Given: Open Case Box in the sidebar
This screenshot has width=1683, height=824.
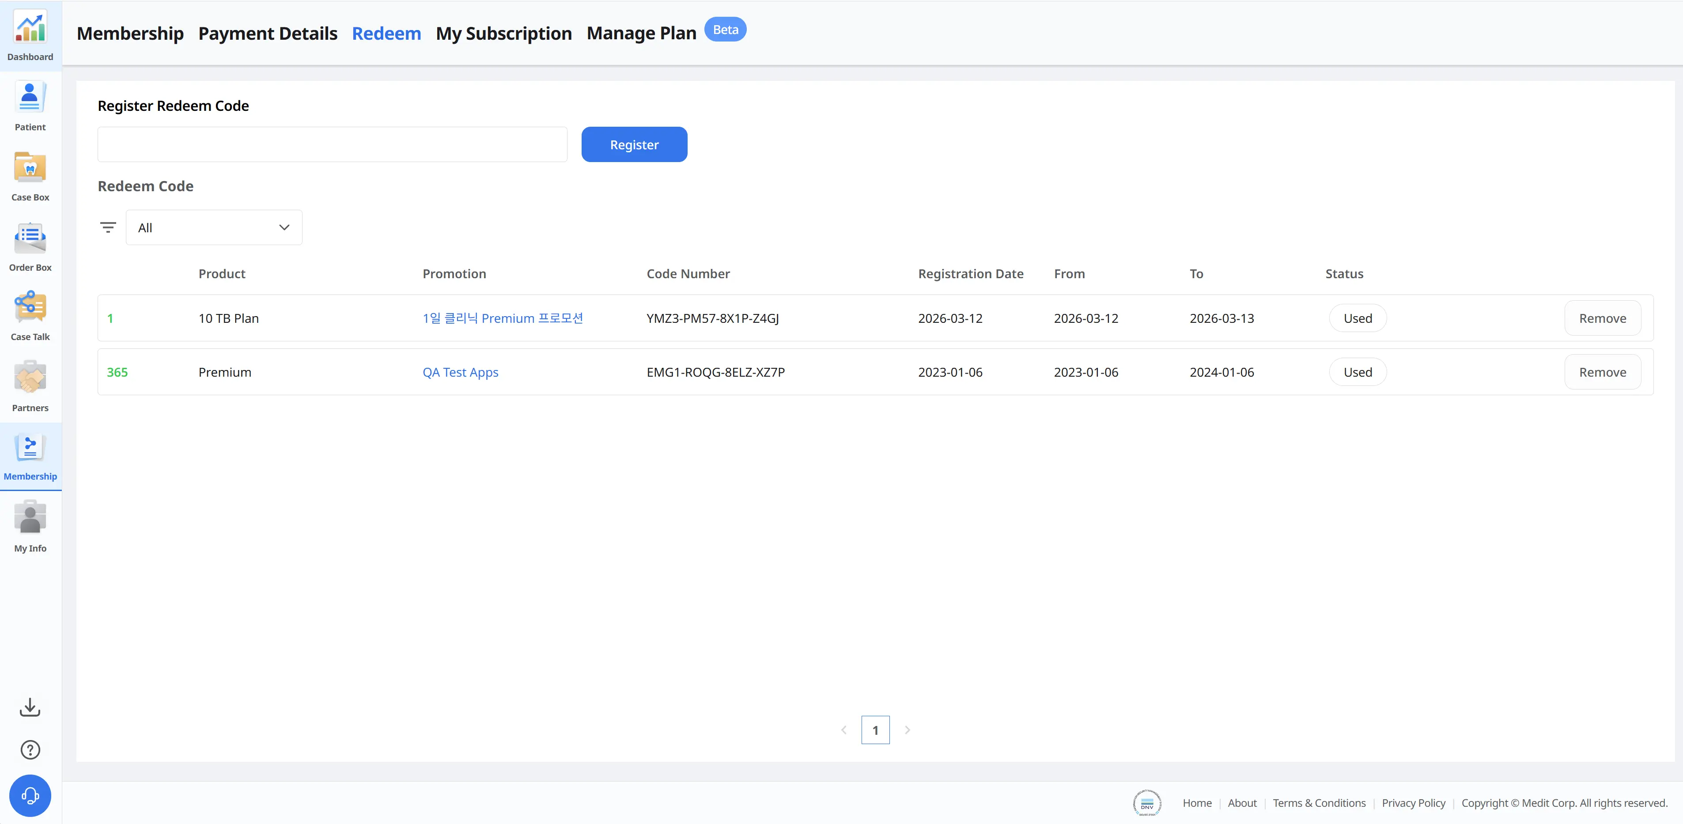Looking at the screenshot, I should [30, 168].
